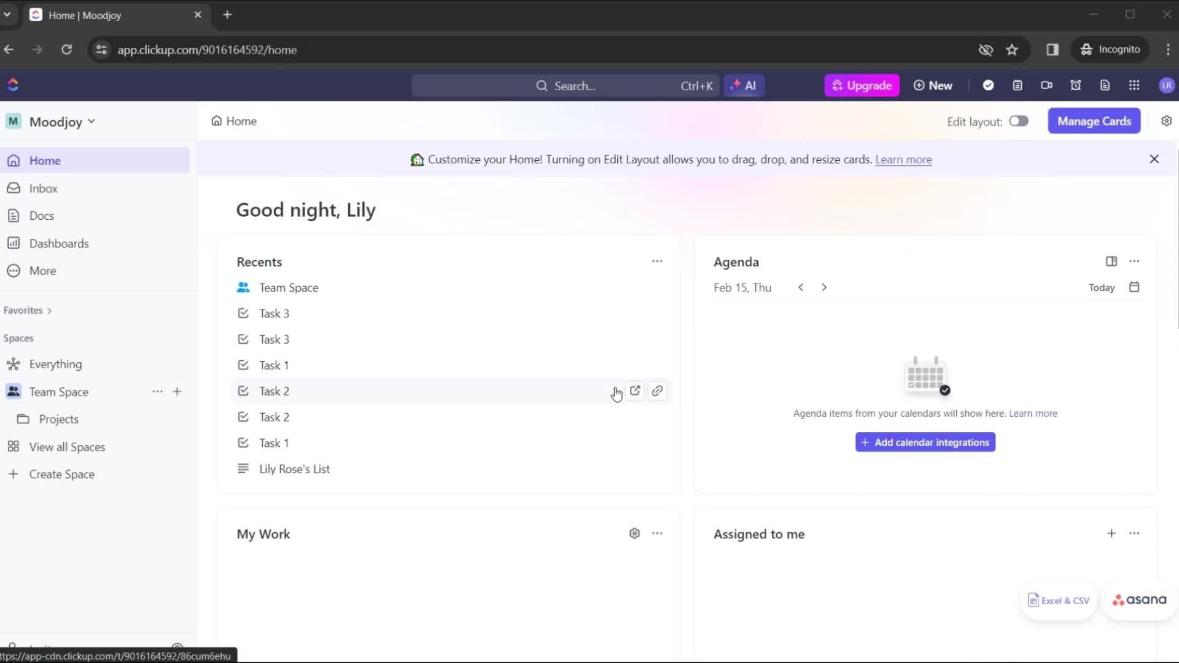This screenshot has height=663, width=1179.
Task: Click the AI assistant button
Action: pyautogui.click(x=744, y=85)
